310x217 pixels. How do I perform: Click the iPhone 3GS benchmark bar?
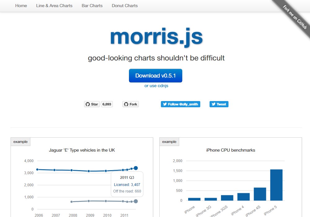click(227, 198)
